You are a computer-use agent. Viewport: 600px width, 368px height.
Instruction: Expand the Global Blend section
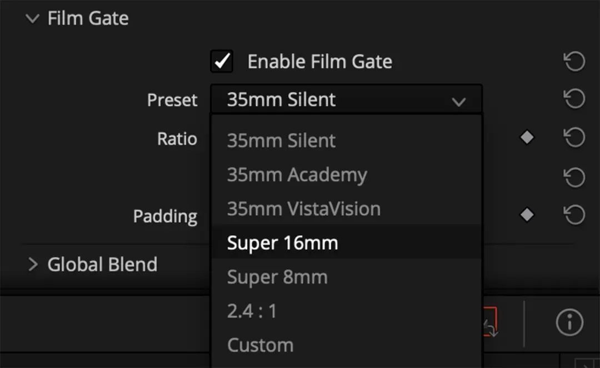click(33, 264)
